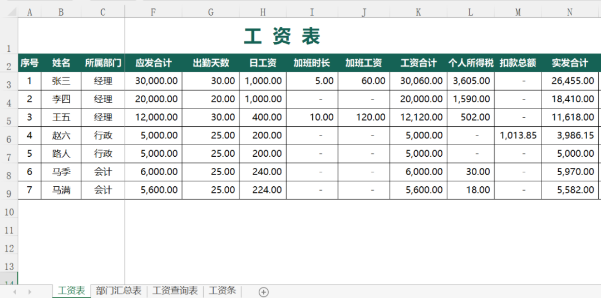Click the 序号 header cell
601x298 pixels.
[x=29, y=63]
